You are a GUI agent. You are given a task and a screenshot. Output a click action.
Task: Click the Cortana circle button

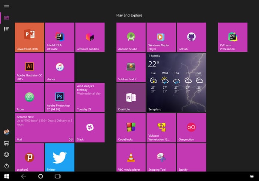click(41, 176)
